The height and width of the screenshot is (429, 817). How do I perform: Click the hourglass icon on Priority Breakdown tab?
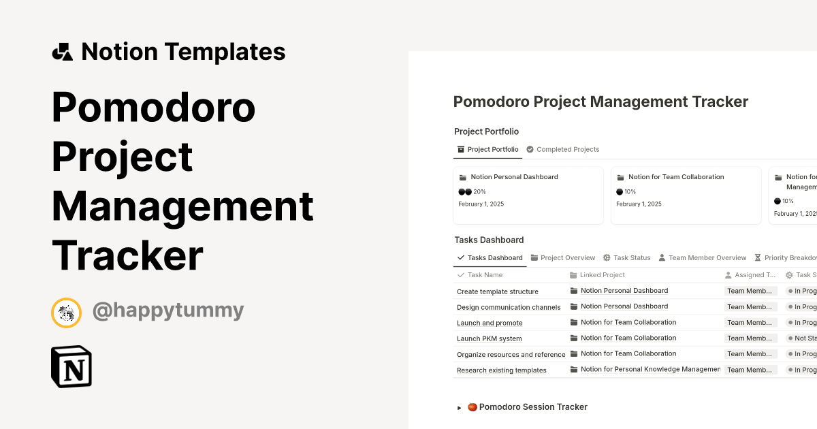point(757,257)
